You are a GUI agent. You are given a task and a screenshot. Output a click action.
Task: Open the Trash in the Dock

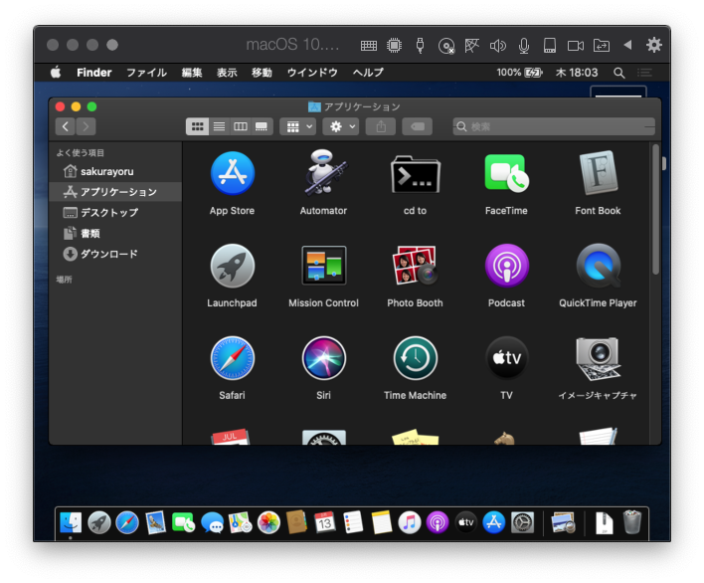[632, 522]
